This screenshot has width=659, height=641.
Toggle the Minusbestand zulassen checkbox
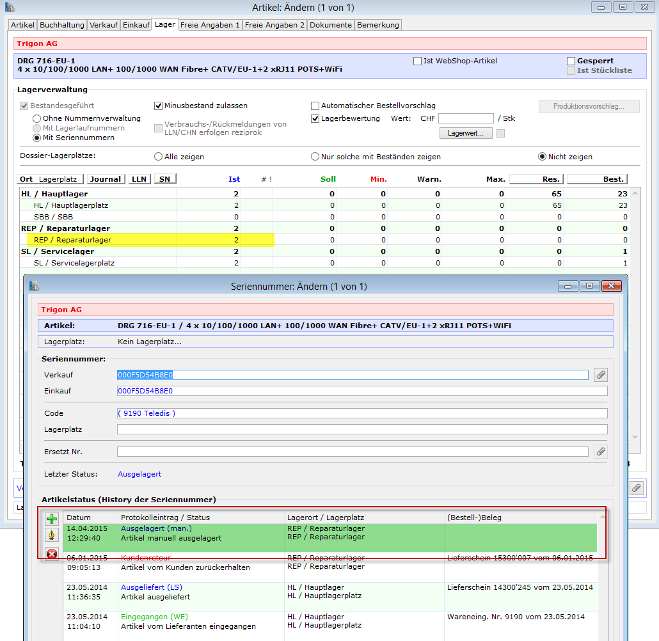159,106
